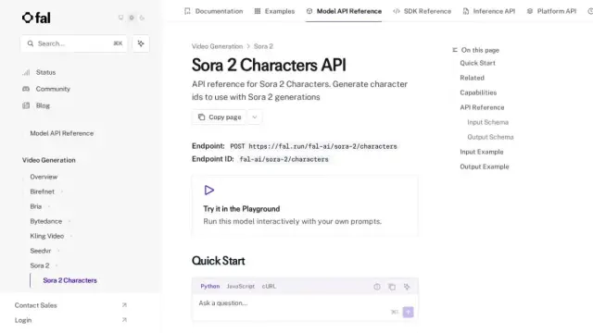Open the Blog link

click(43, 105)
